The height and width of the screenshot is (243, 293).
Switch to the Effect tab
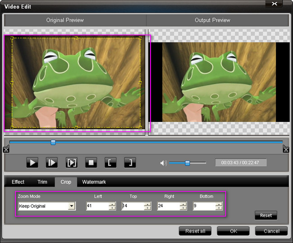pyautogui.click(x=18, y=182)
